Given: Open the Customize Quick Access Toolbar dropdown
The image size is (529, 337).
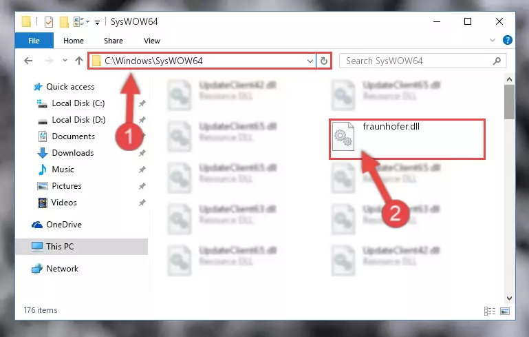Looking at the screenshot, I should point(97,23).
